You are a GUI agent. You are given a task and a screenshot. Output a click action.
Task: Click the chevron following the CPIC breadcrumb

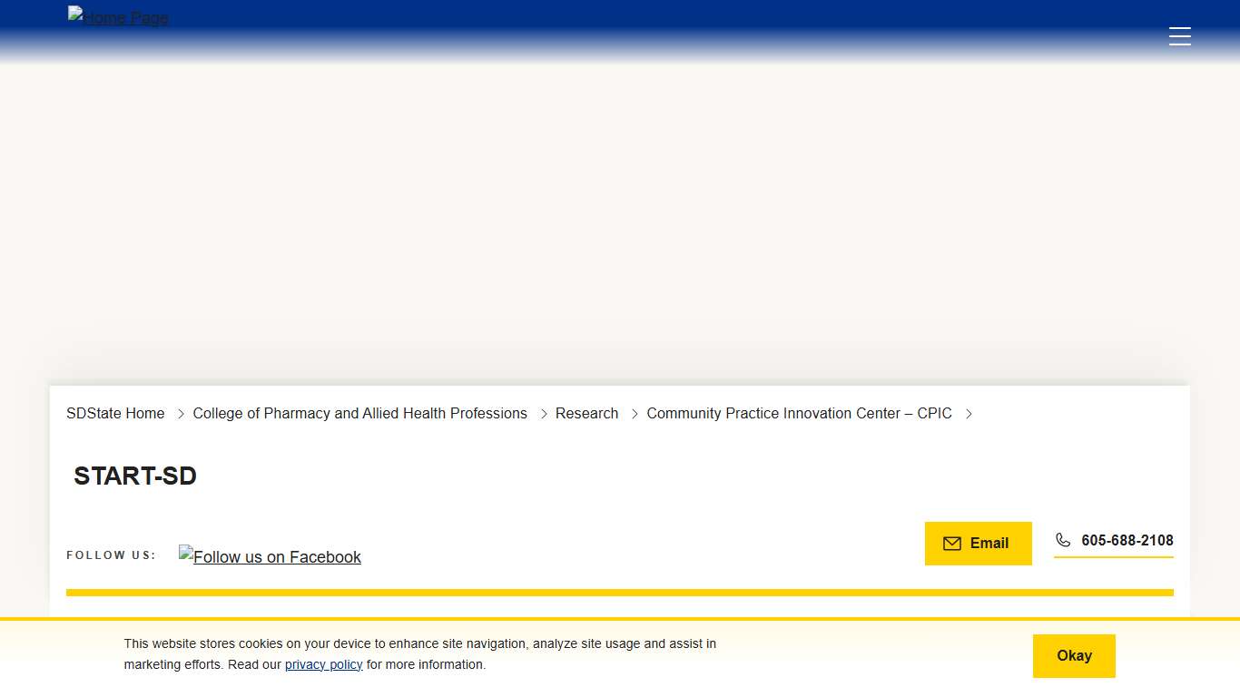[x=969, y=414]
